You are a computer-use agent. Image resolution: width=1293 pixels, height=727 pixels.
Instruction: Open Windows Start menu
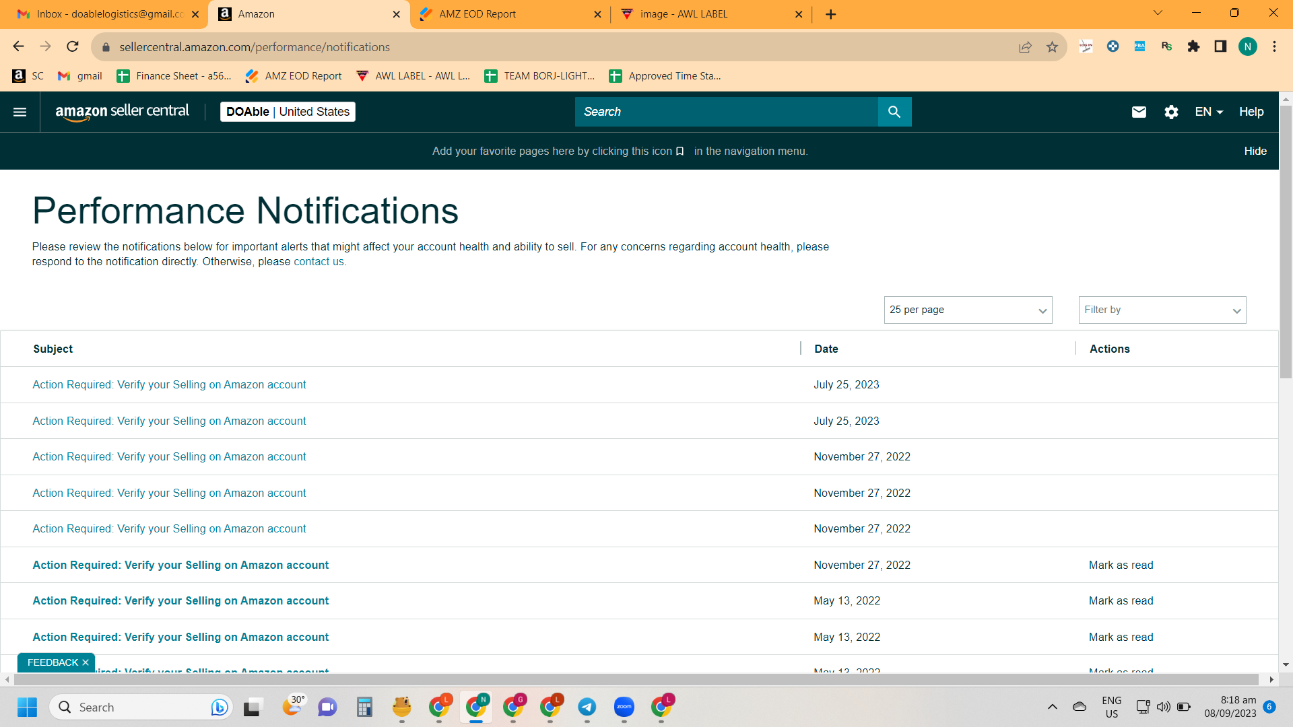pyautogui.click(x=28, y=707)
